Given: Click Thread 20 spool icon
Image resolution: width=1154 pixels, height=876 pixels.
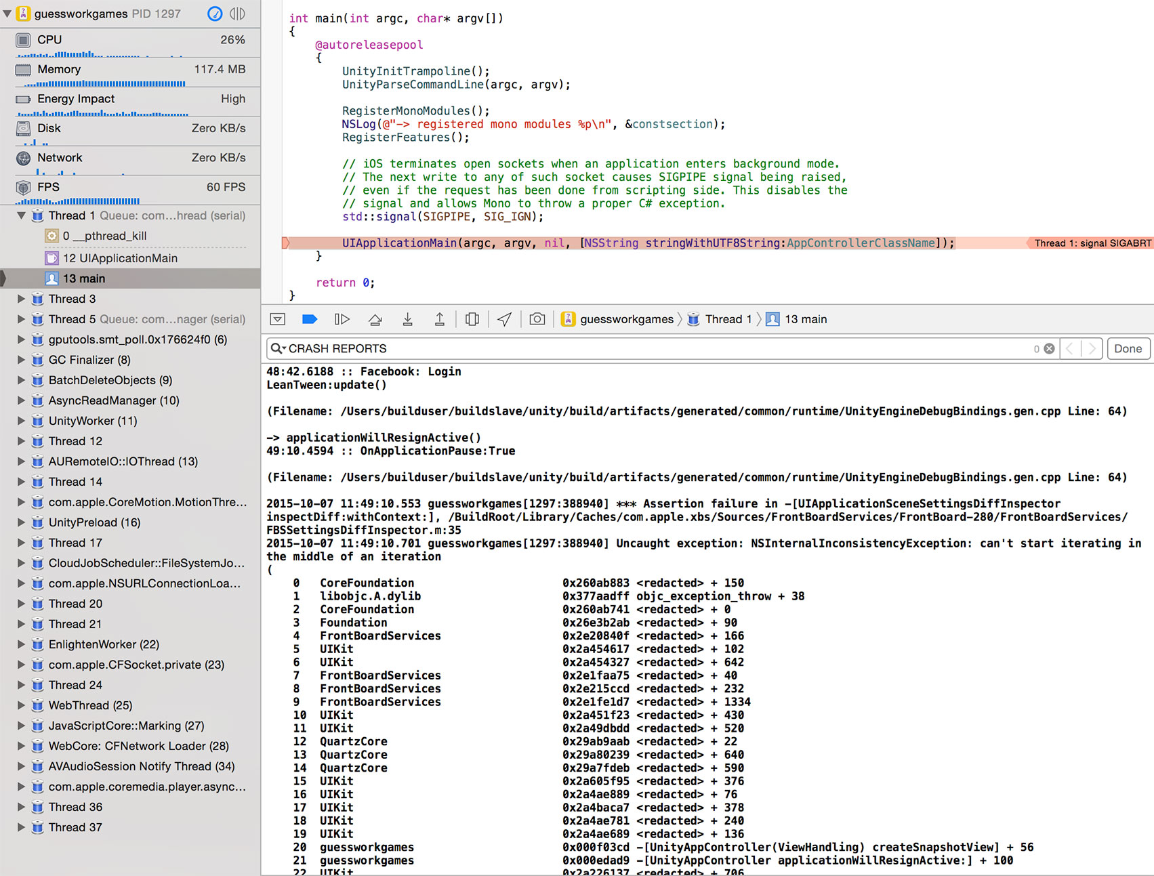Looking at the screenshot, I should (38, 604).
